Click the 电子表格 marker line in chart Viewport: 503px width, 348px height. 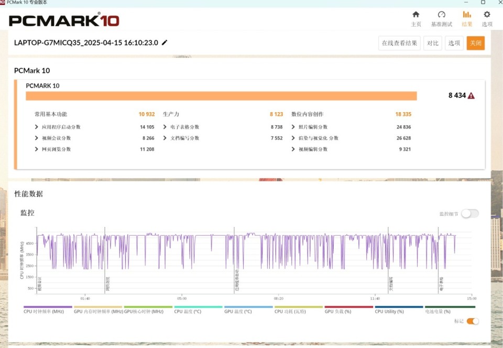point(438,260)
